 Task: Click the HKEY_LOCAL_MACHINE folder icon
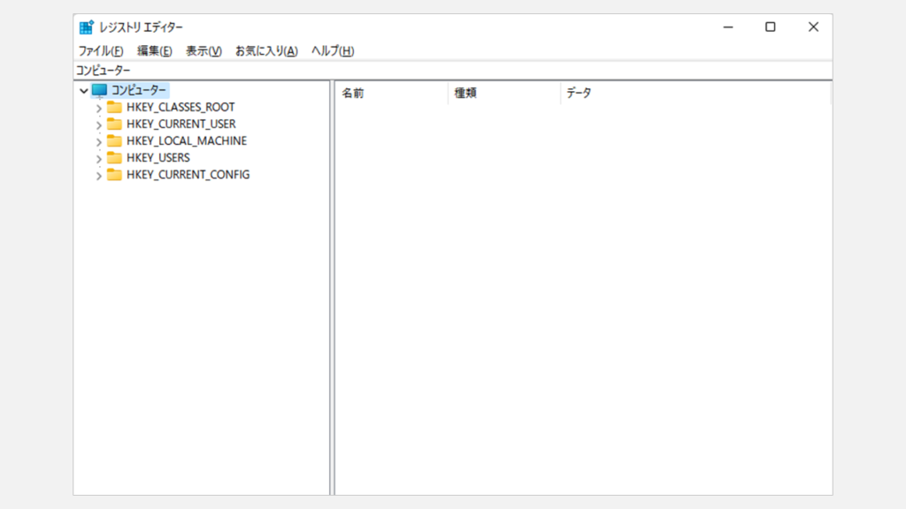pyautogui.click(x=114, y=141)
